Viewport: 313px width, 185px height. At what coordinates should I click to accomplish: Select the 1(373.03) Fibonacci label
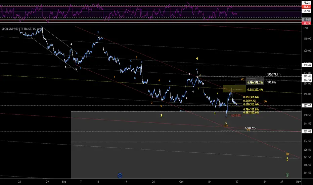point(270,82)
